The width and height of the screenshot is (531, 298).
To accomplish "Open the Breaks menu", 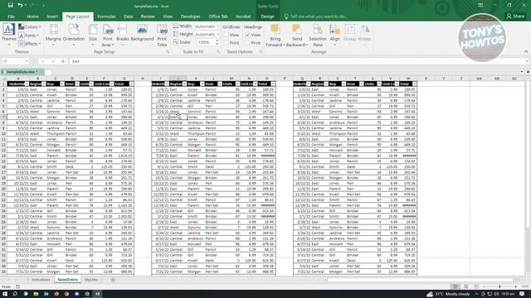I will pos(122,35).
